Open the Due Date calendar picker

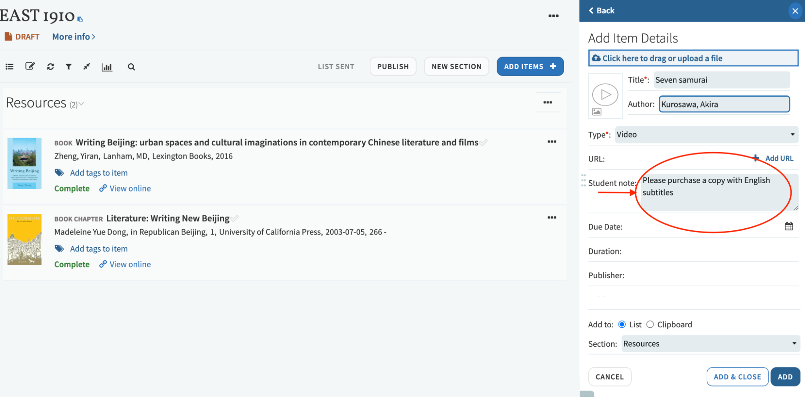pyautogui.click(x=789, y=226)
